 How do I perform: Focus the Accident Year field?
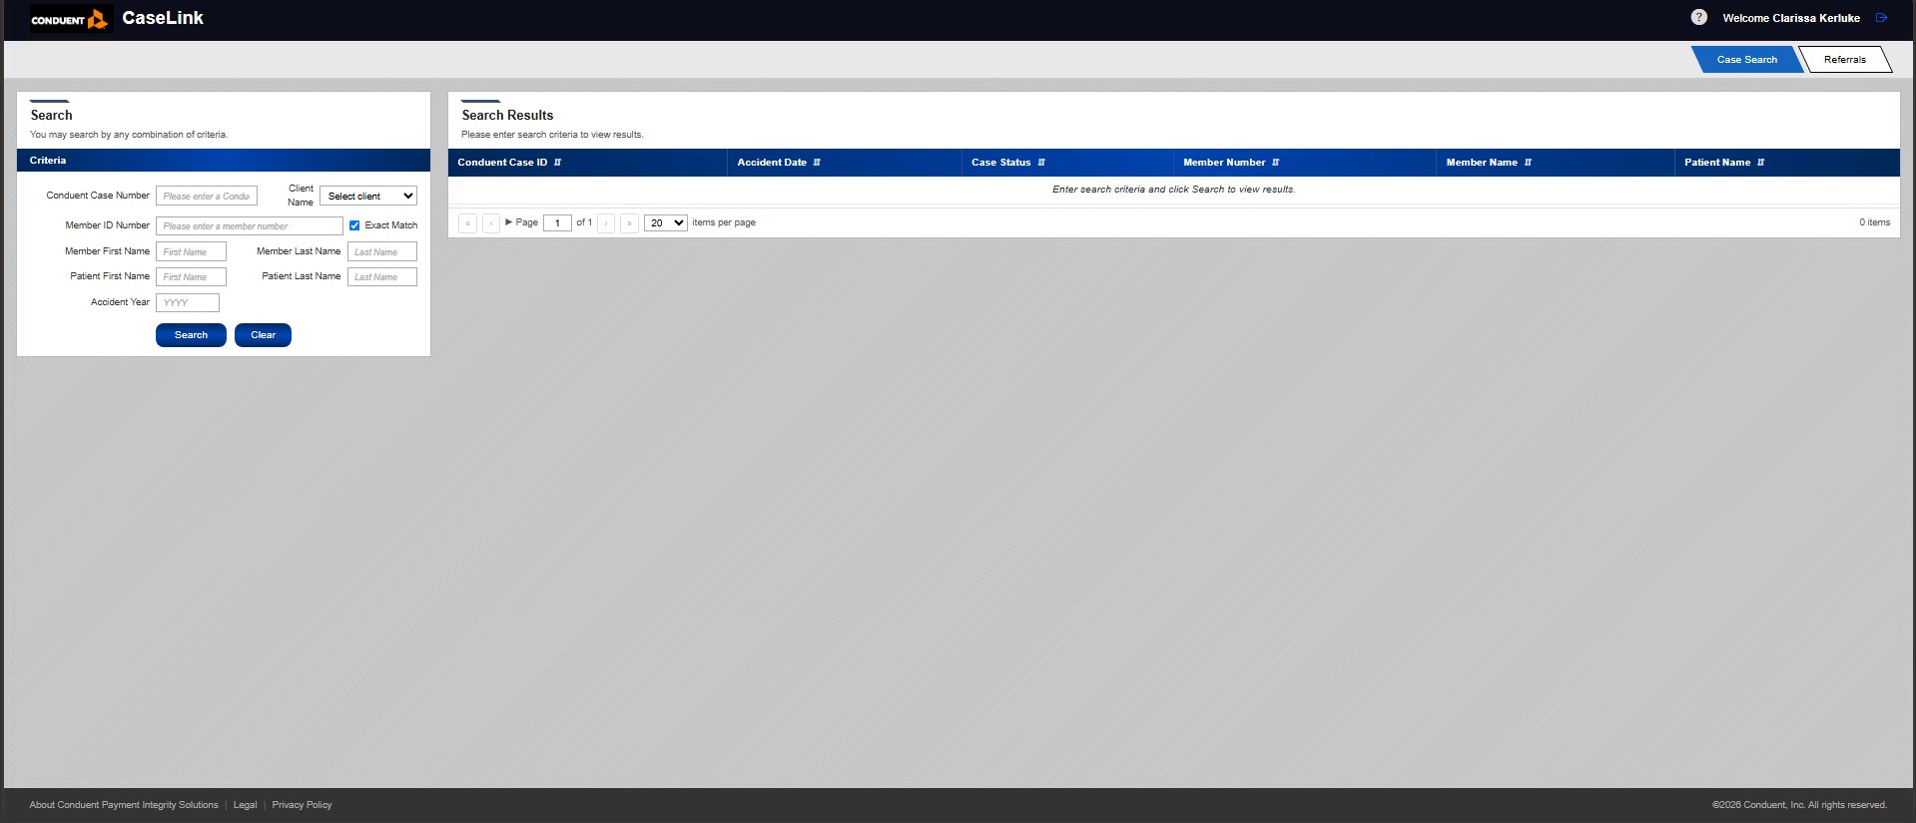(188, 302)
